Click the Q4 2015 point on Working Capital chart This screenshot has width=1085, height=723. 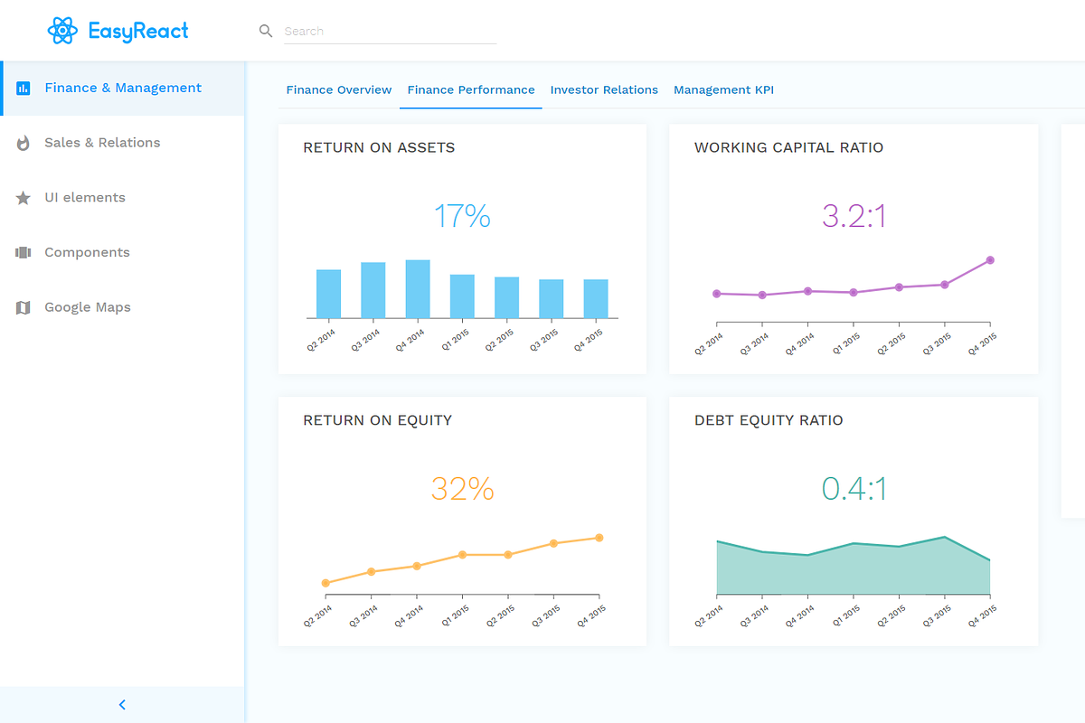point(990,260)
